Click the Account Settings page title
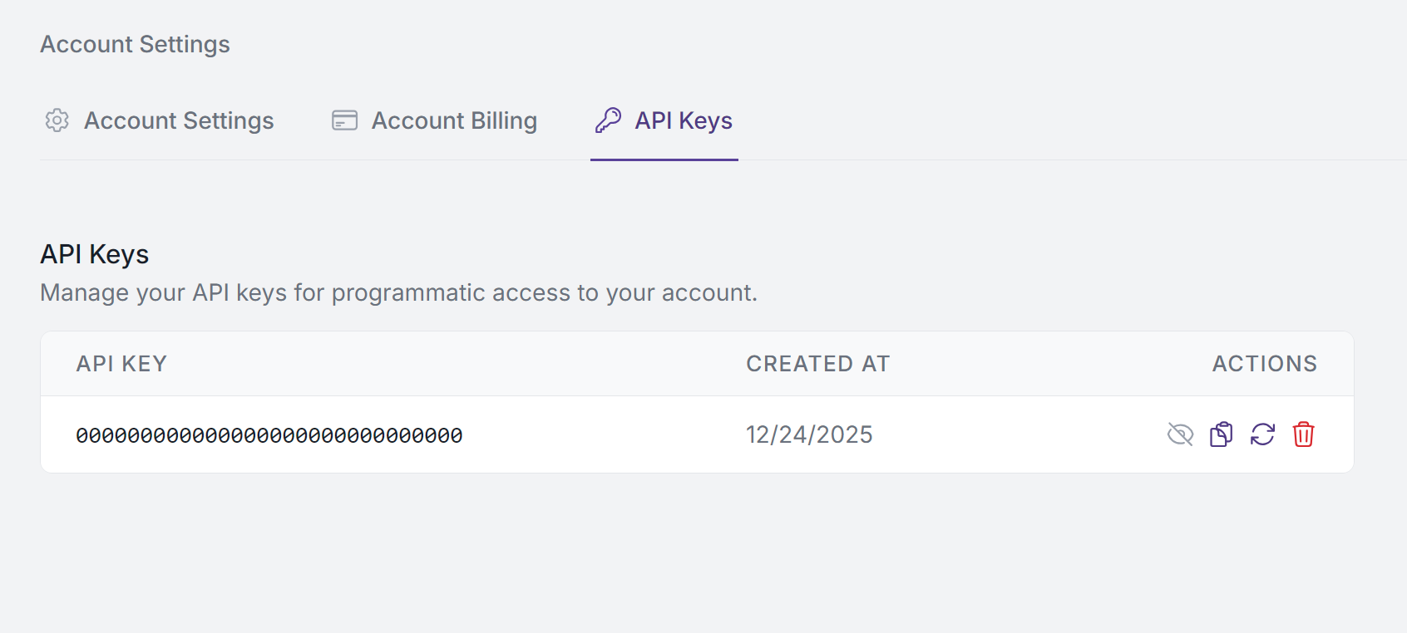 tap(135, 44)
